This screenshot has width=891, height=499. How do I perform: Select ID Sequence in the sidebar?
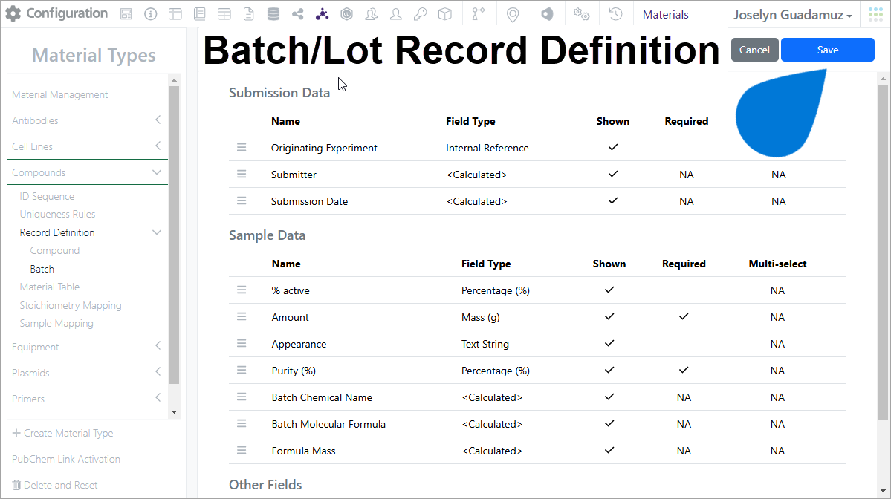47,196
